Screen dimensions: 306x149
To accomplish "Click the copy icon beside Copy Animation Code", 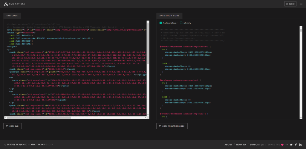I will tap(160, 126).
